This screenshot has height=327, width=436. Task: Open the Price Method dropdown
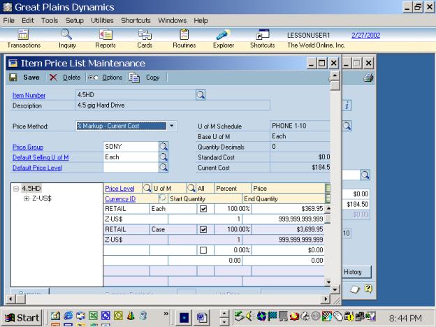click(x=172, y=126)
